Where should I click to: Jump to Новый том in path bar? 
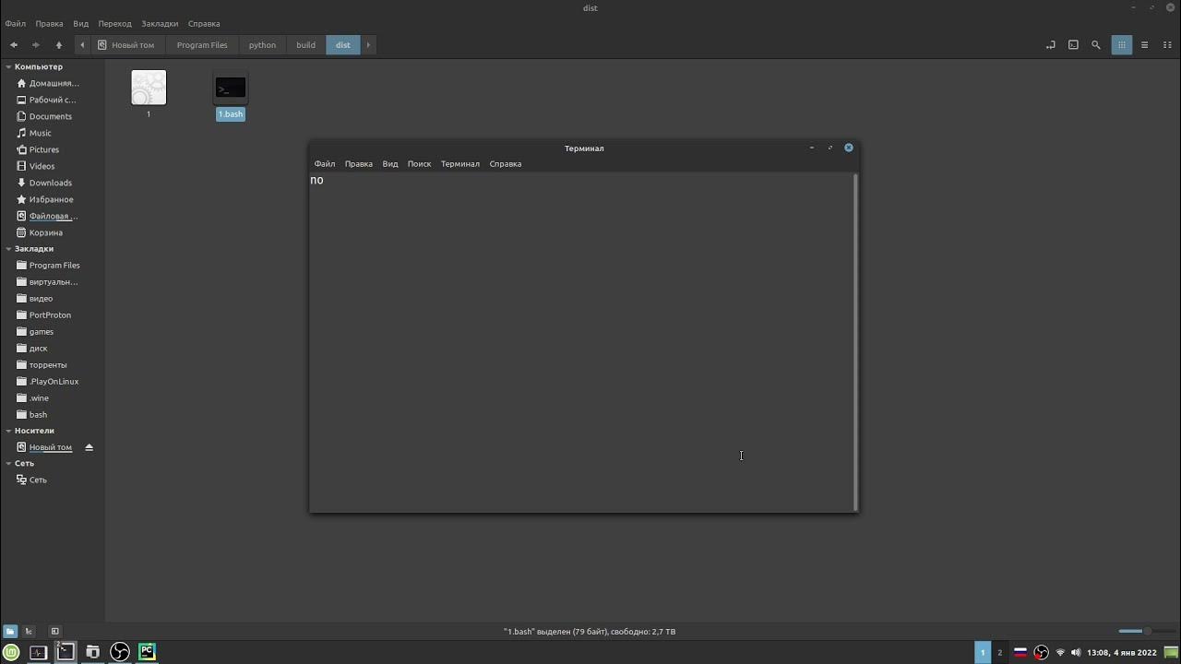click(x=126, y=44)
